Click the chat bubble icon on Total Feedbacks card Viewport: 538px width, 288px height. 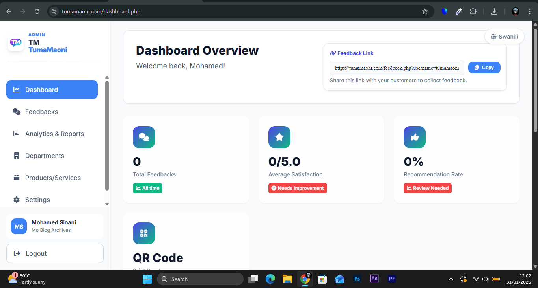pos(143,137)
